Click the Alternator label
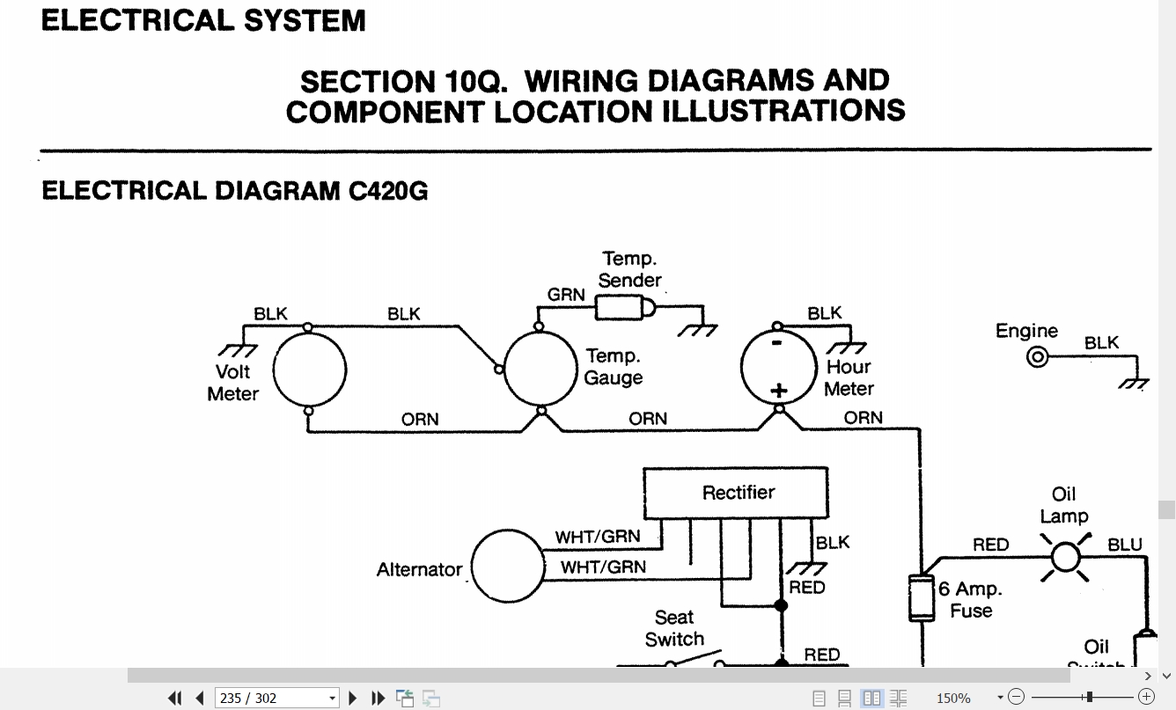Viewport: 1176px width, 710px height. (419, 569)
